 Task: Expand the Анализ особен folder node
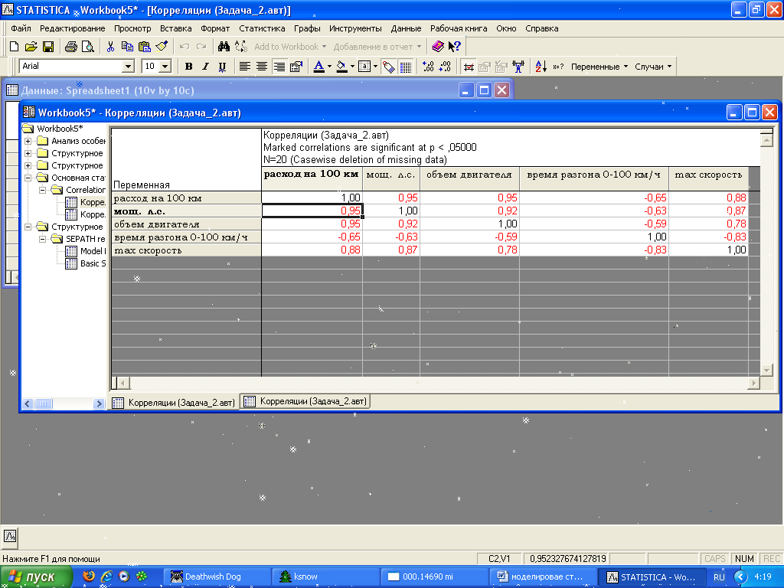point(28,141)
